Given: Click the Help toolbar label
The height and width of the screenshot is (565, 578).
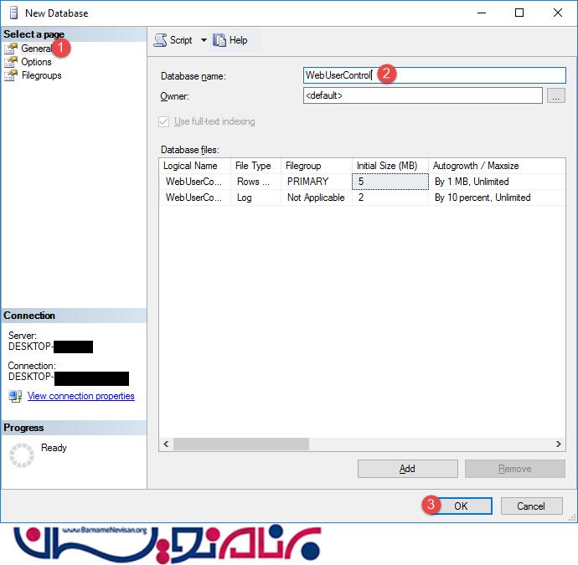Looking at the screenshot, I should pos(238,40).
